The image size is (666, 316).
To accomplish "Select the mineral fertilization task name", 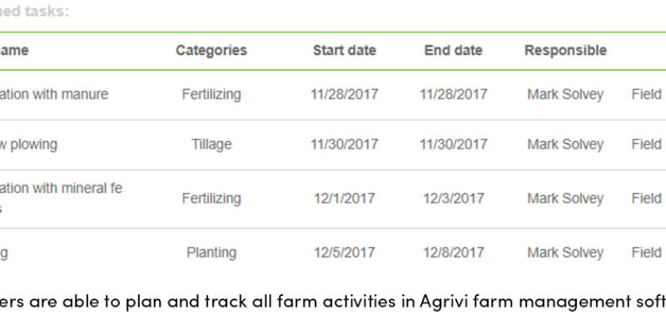I will [x=61, y=198].
